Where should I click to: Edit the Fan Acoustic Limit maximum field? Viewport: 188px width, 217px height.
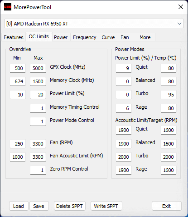(38, 157)
